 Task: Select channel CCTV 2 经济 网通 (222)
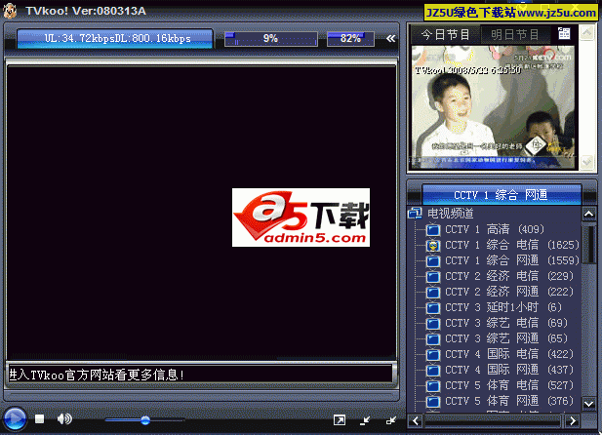point(509,292)
